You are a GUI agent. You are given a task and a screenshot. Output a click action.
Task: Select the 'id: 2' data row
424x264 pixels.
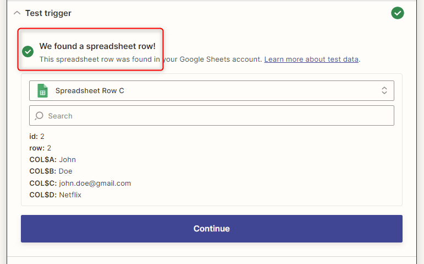click(37, 136)
